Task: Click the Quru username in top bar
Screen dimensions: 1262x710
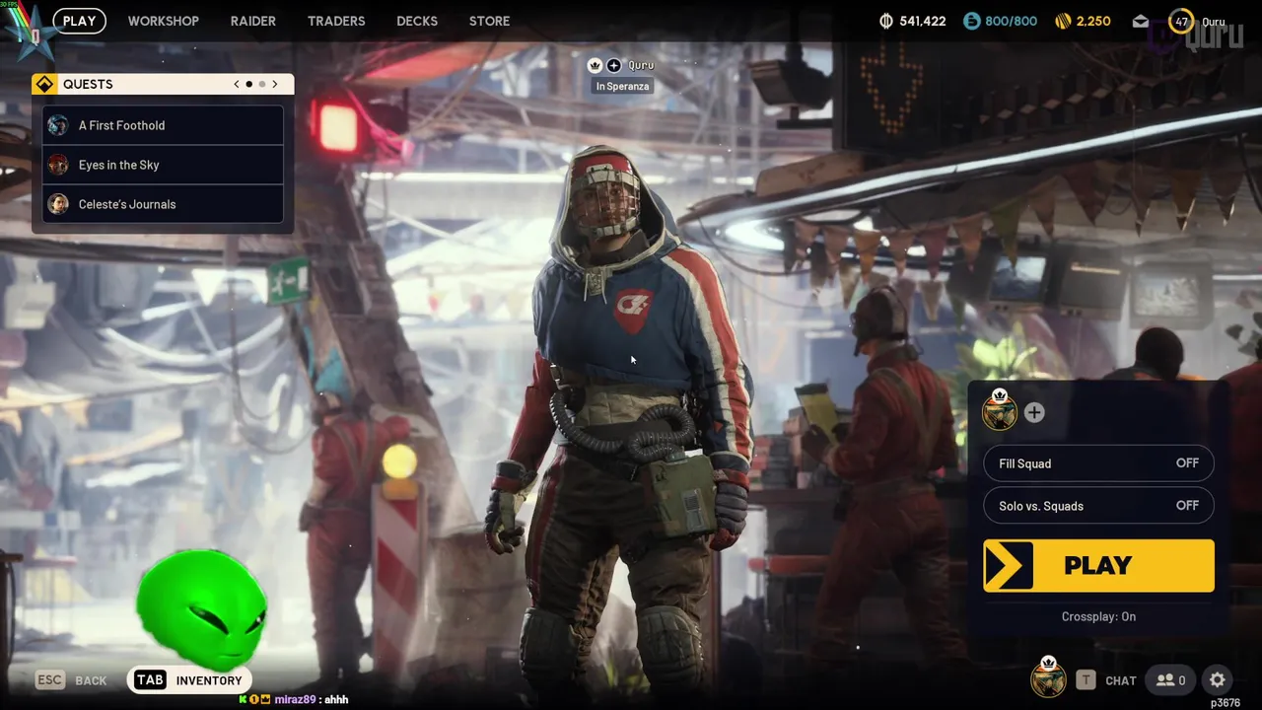Action: [1214, 21]
